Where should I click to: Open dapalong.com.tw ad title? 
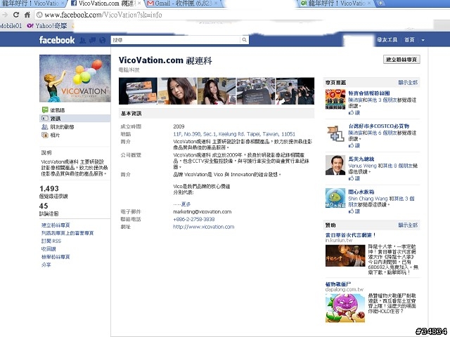[337, 284]
